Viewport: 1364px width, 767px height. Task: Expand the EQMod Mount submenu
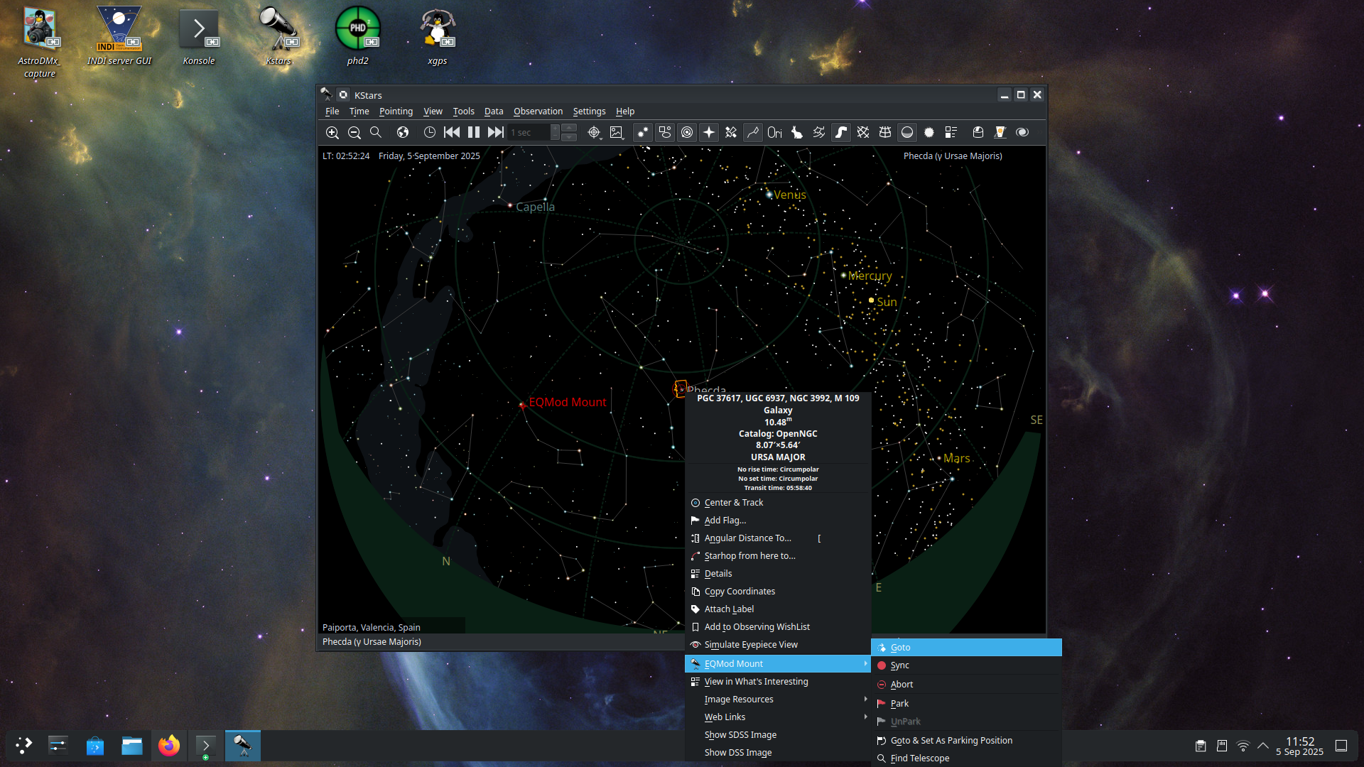778,664
